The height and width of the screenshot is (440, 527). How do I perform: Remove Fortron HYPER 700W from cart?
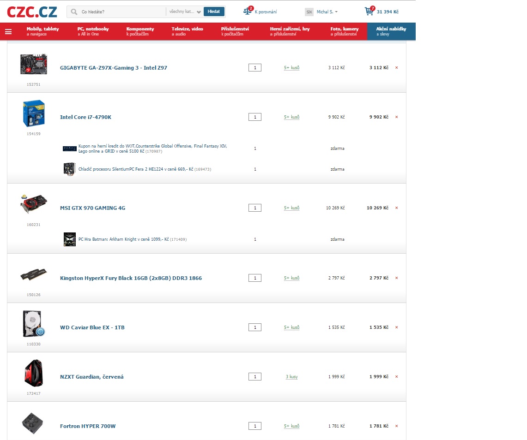[x=397, y=426]
